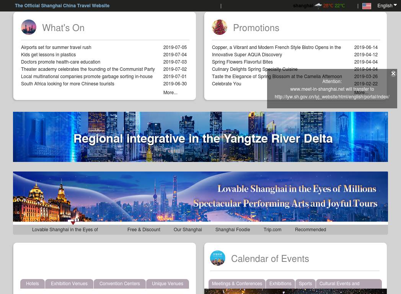Open the English language dropdown
The height and width of the screenshot is (294, 401).
coord(387,6)
